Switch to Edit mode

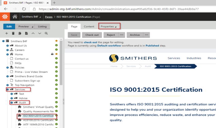point(9,26)
